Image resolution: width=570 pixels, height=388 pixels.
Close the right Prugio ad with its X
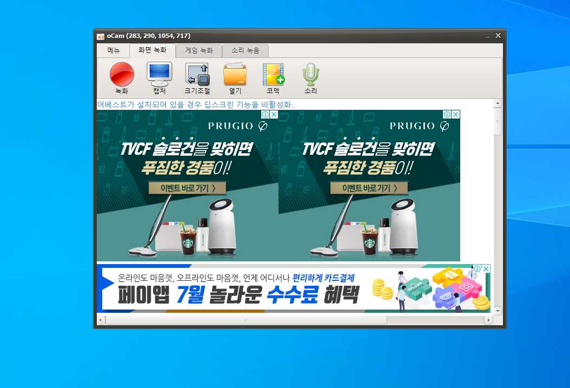tap(455, 115)
